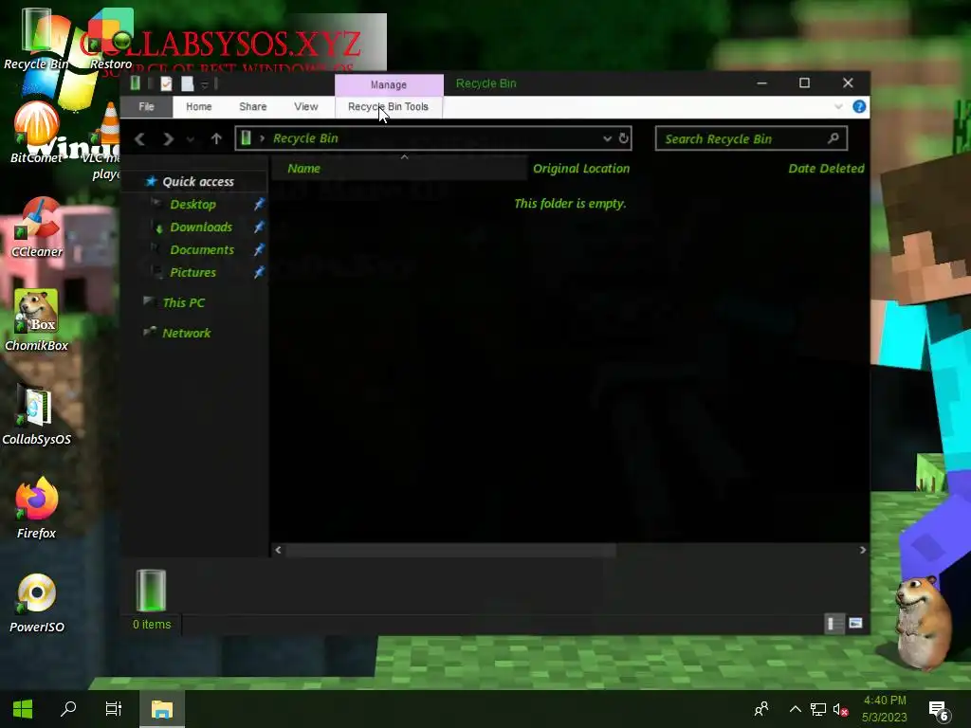This screenshot has height=728, width=971.
Task: Open the network status tray icon
Action: [818, 709]
